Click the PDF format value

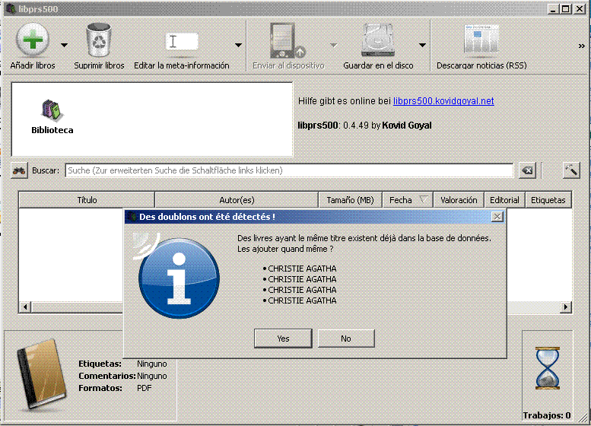point(144,388)
